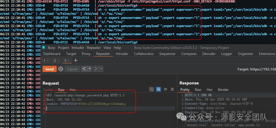This screenshot has height=128, width=276.
Task: Switch to the Target tab
Action: 71,54
